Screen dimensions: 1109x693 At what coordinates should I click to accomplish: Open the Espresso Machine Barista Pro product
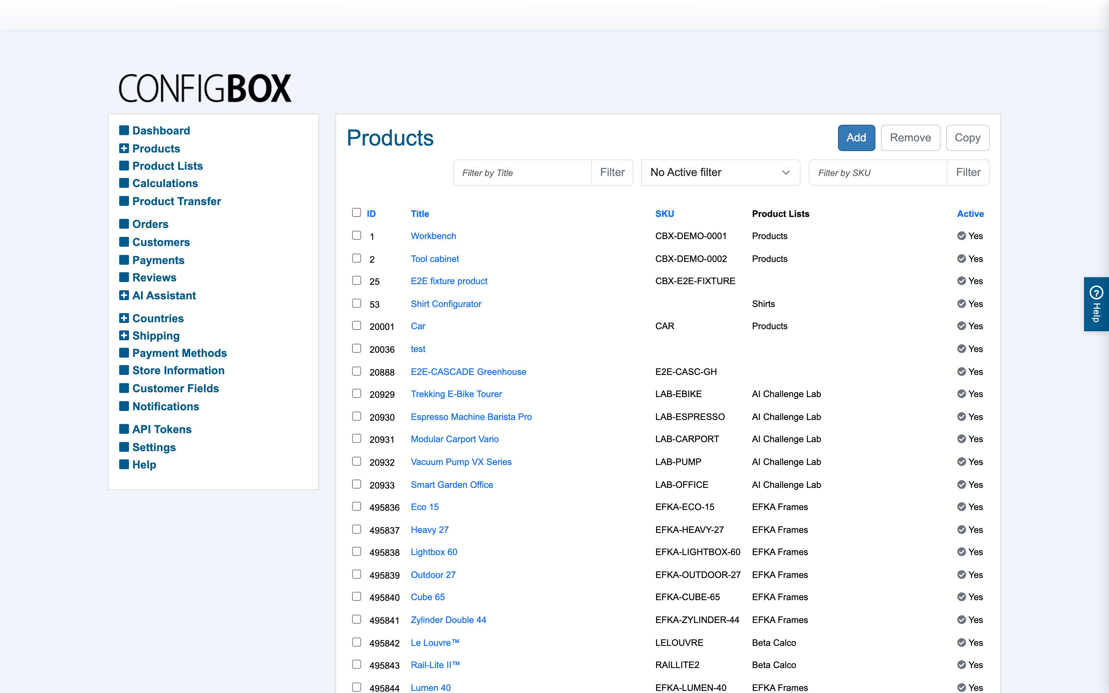(471, 416)
